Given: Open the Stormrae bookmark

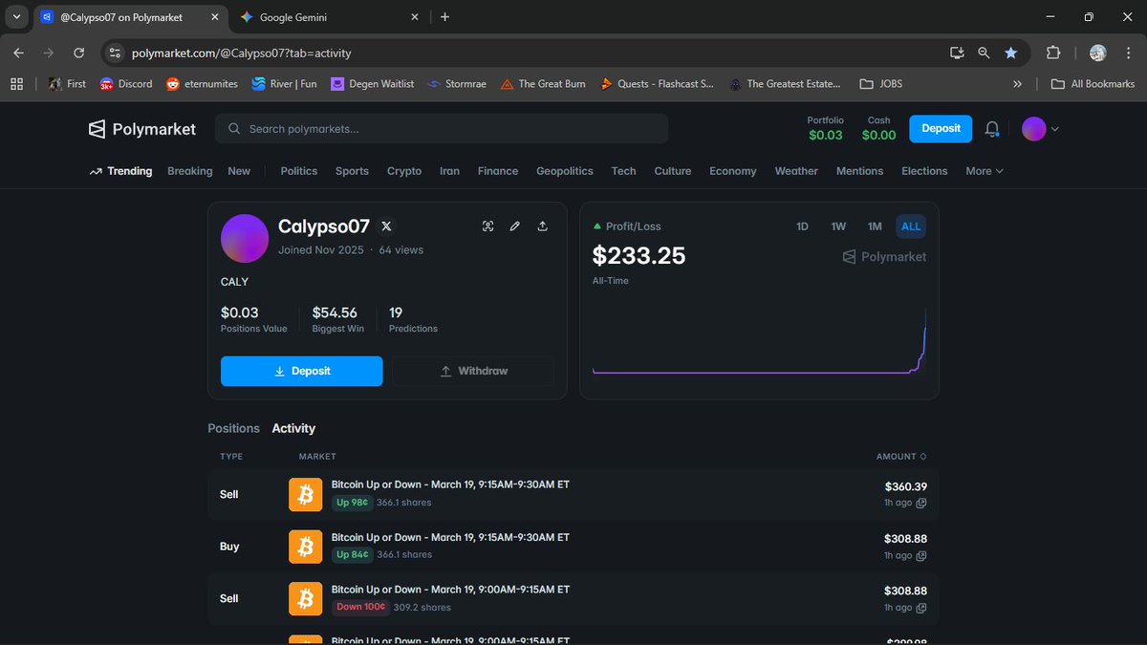Looking at the screenshot, I should (459, 84).
